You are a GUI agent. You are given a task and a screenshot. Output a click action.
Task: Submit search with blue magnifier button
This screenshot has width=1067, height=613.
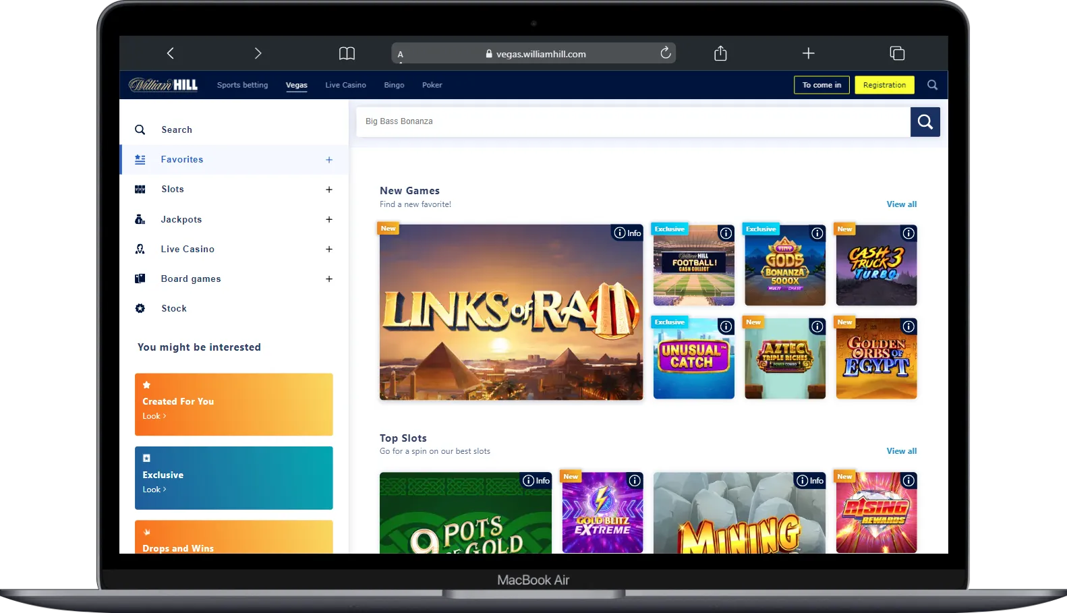click(x=925, y=122)
